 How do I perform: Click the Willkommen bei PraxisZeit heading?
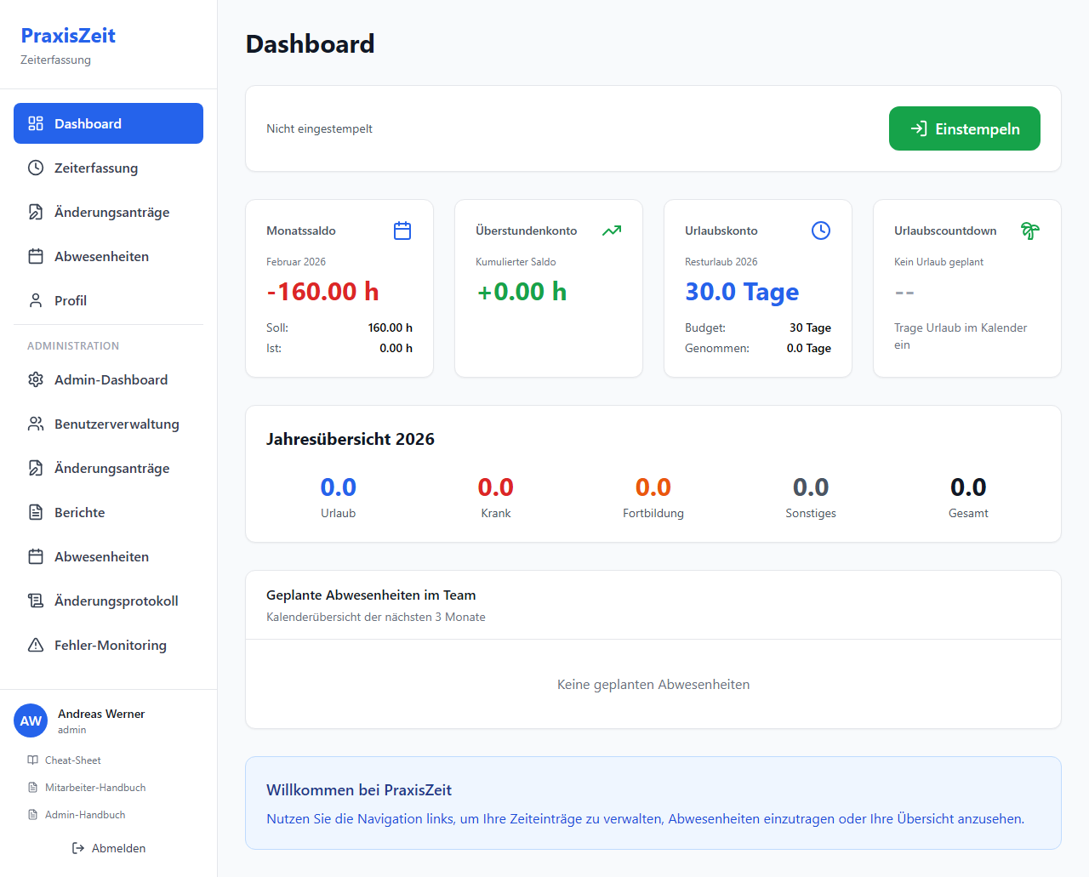point(359,789)
